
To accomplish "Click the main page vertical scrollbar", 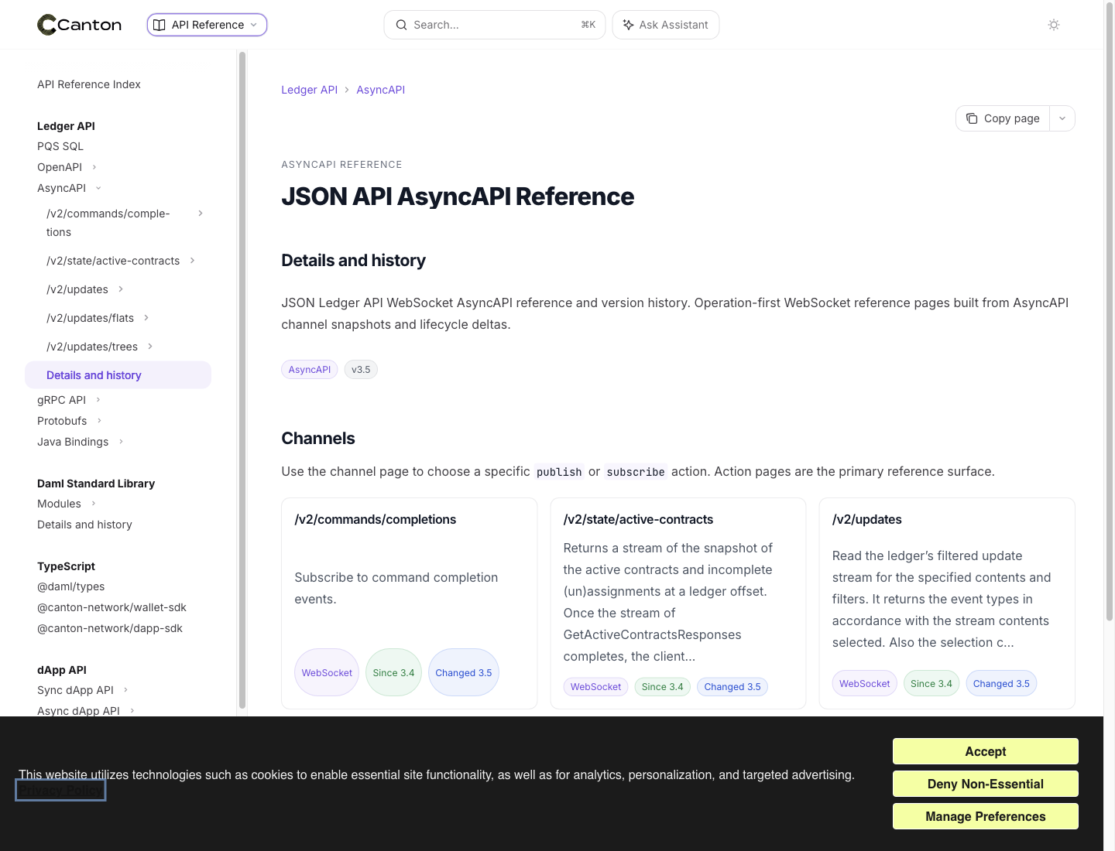I will (x=1109, y=309).
